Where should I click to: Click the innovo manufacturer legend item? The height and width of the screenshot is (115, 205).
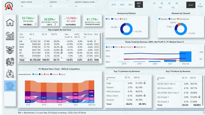click(x=54, y=74)
